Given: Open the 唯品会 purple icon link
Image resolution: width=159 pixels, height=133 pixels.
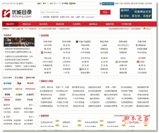Looking at the screenshot, I should point(80,69).
